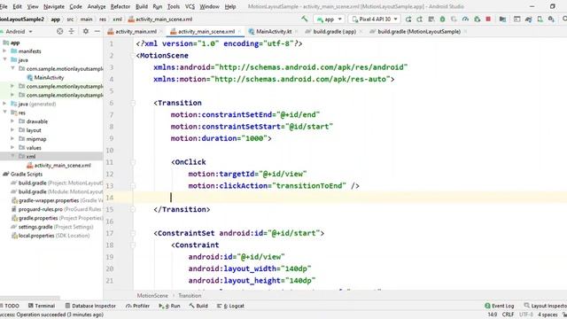Open the Build menu
Screen dimensions: 567x319
(142, 6)
